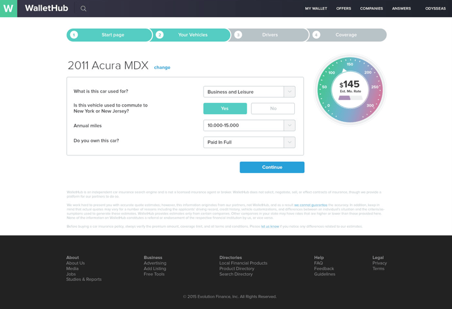Open the Free Tools footer link
The height and width of the screenshot is (309, 452).
click(x=154, y=274)
